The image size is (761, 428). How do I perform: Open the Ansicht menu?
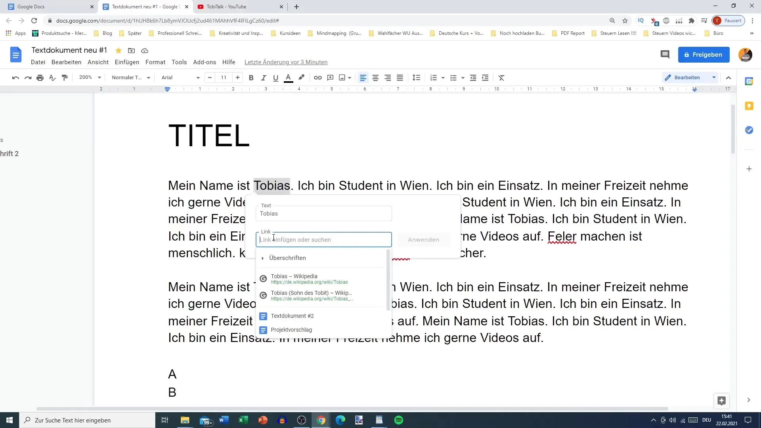(98, 62)
